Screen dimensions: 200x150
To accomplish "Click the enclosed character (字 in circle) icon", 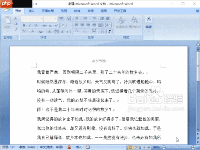I will [56, 32].
